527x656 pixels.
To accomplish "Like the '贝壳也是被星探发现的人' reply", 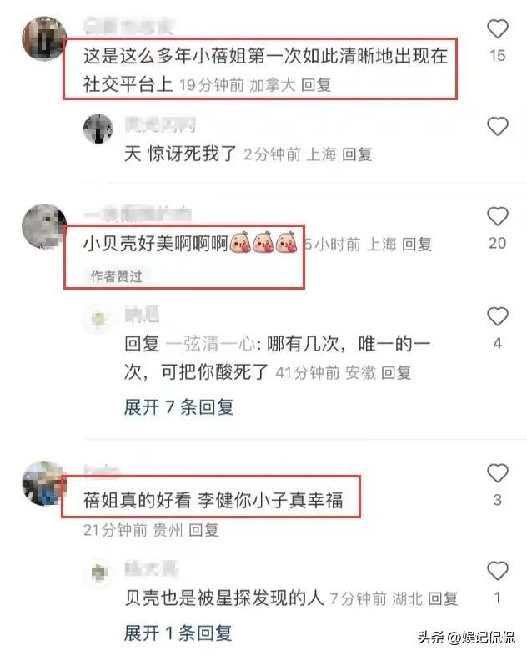I will (497, 571).
